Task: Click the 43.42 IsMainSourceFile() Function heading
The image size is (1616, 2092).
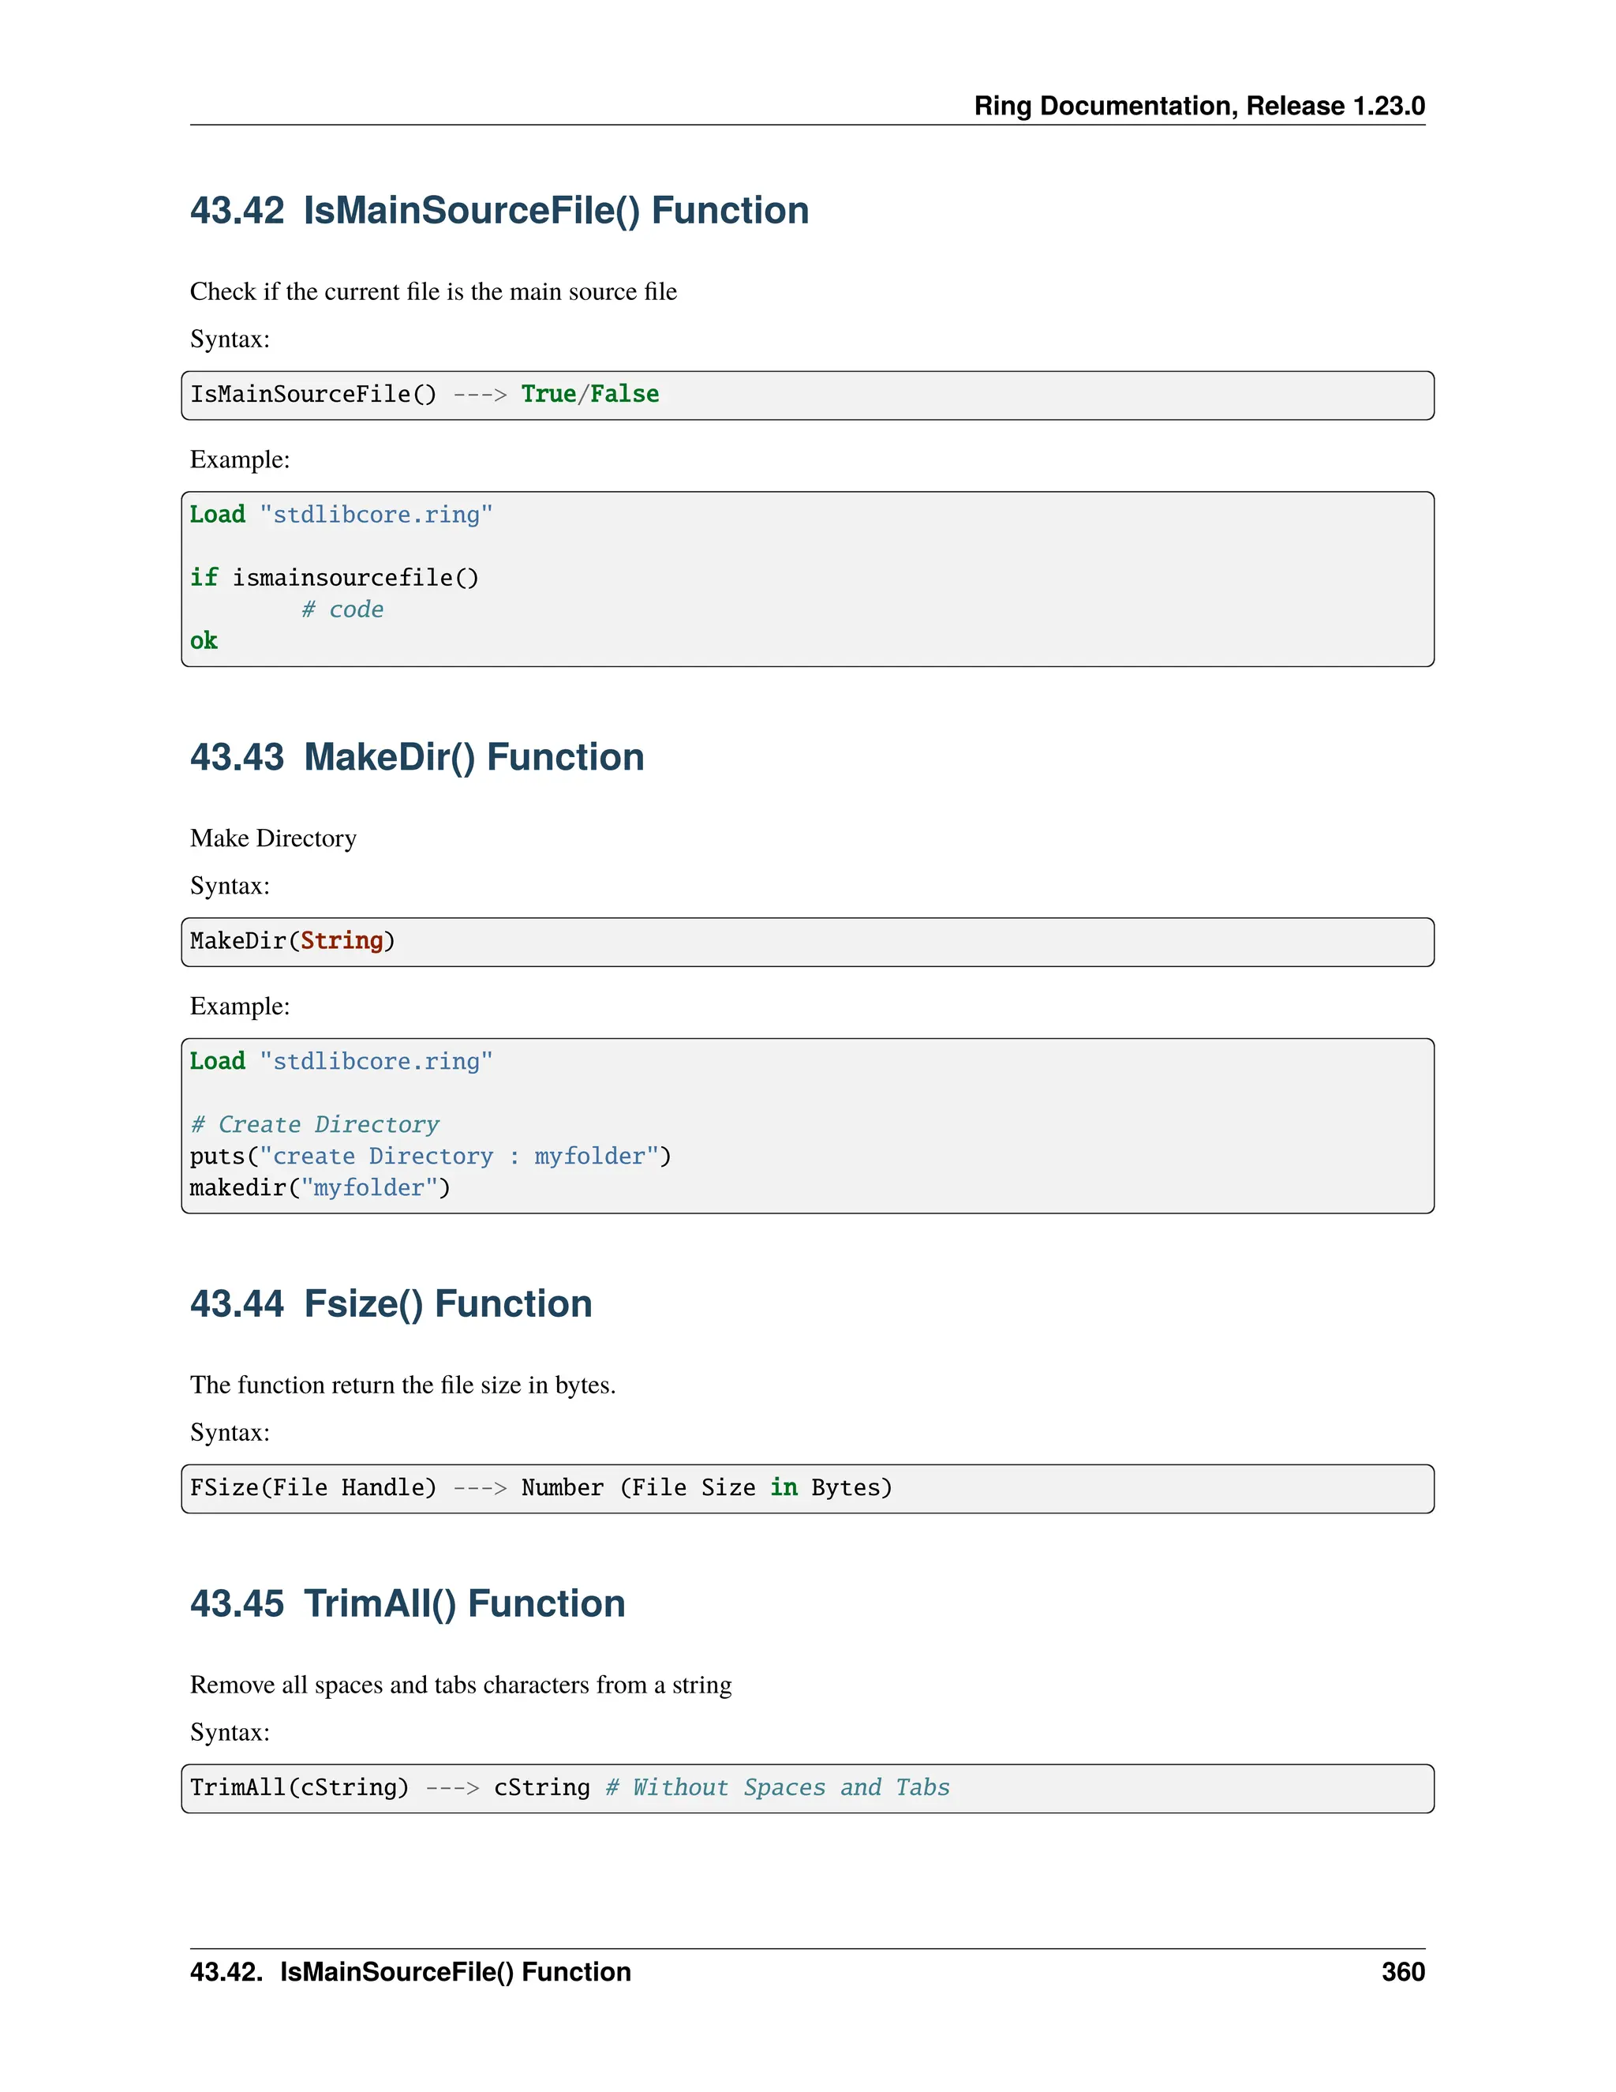Action: click(x=499, y=211)
